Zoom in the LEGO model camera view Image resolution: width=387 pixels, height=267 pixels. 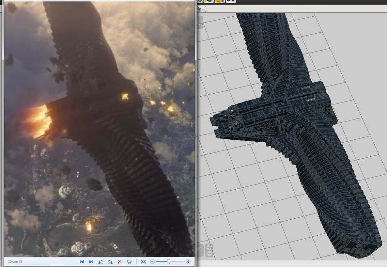point(209,247)
